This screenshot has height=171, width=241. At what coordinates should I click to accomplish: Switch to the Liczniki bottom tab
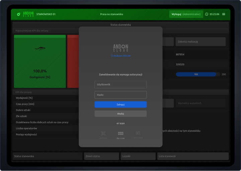(x=138, y=156)
